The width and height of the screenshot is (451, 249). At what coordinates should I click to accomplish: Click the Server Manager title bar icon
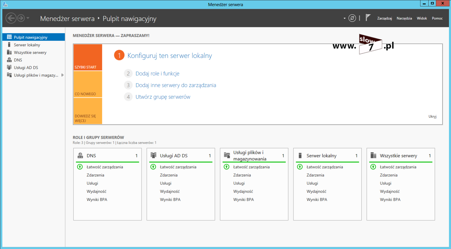[x=5, y=4]
